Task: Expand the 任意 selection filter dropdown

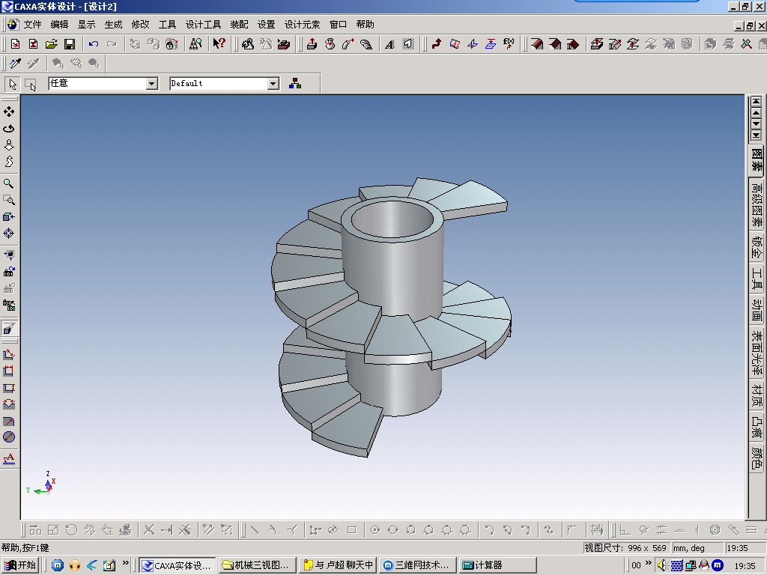Action: click(151, 84)
